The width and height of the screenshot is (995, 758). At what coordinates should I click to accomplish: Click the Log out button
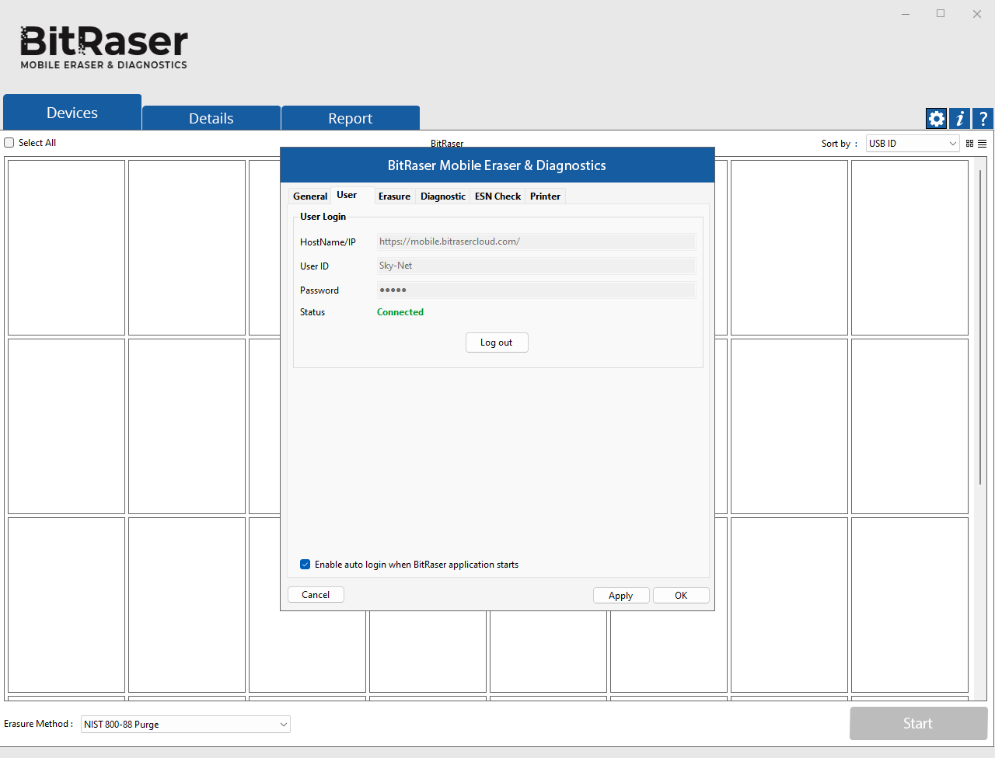(497, 342)
